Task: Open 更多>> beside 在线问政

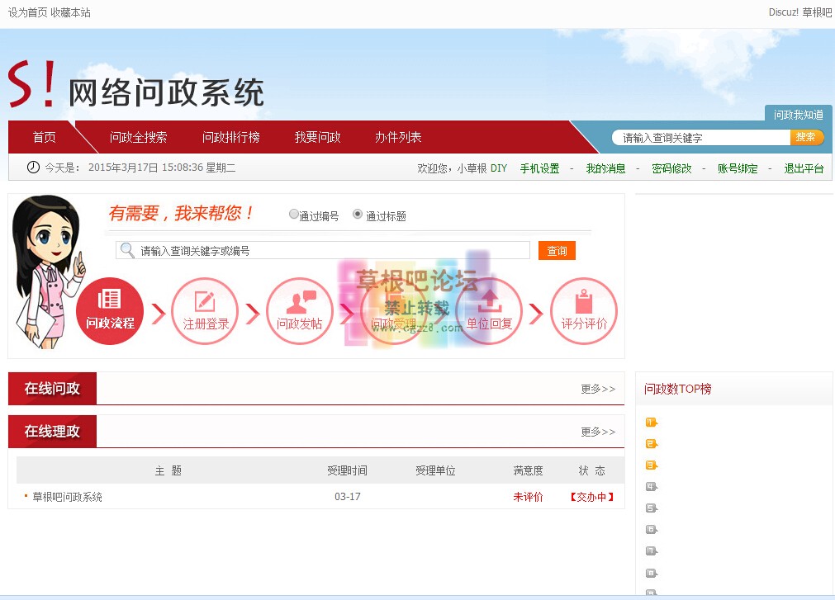Action: (596, 389)
